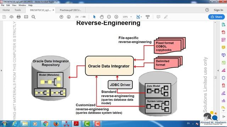The width and height of the screenshot is (227, 127).
Task: Expand the left navigation pane arrow
Action: pos(1,71)
